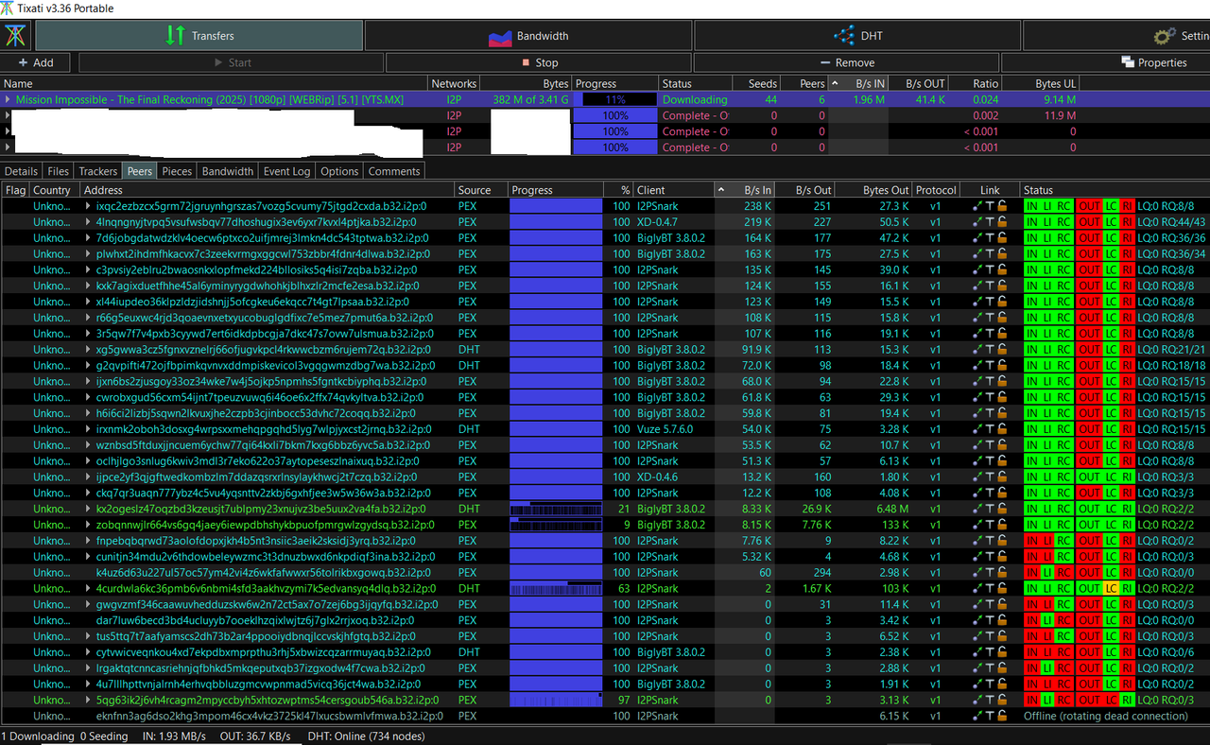This screenshot has height=745, width=1210.
Task: Click the T link icon in the g2qvpifti472 row
Action: click(990, 365)
